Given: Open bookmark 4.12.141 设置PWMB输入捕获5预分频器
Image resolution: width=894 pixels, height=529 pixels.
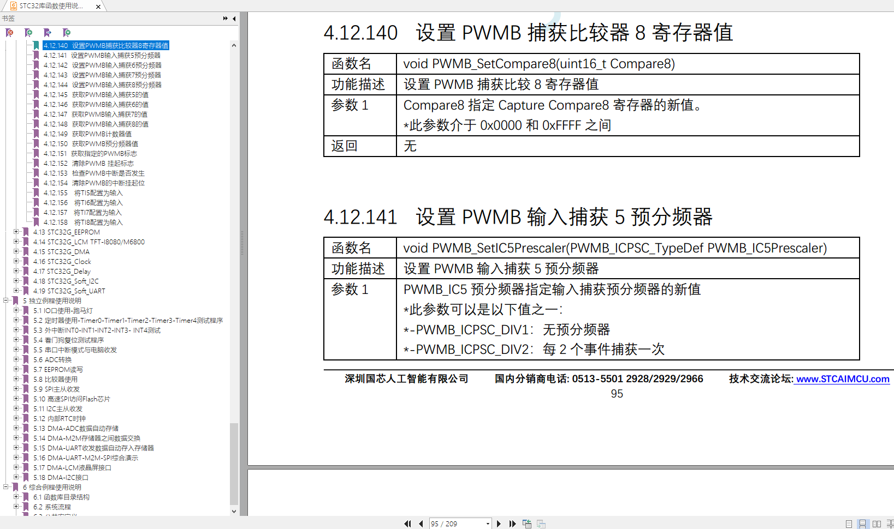Looking at the screenshot, I should tap(102, 55).
